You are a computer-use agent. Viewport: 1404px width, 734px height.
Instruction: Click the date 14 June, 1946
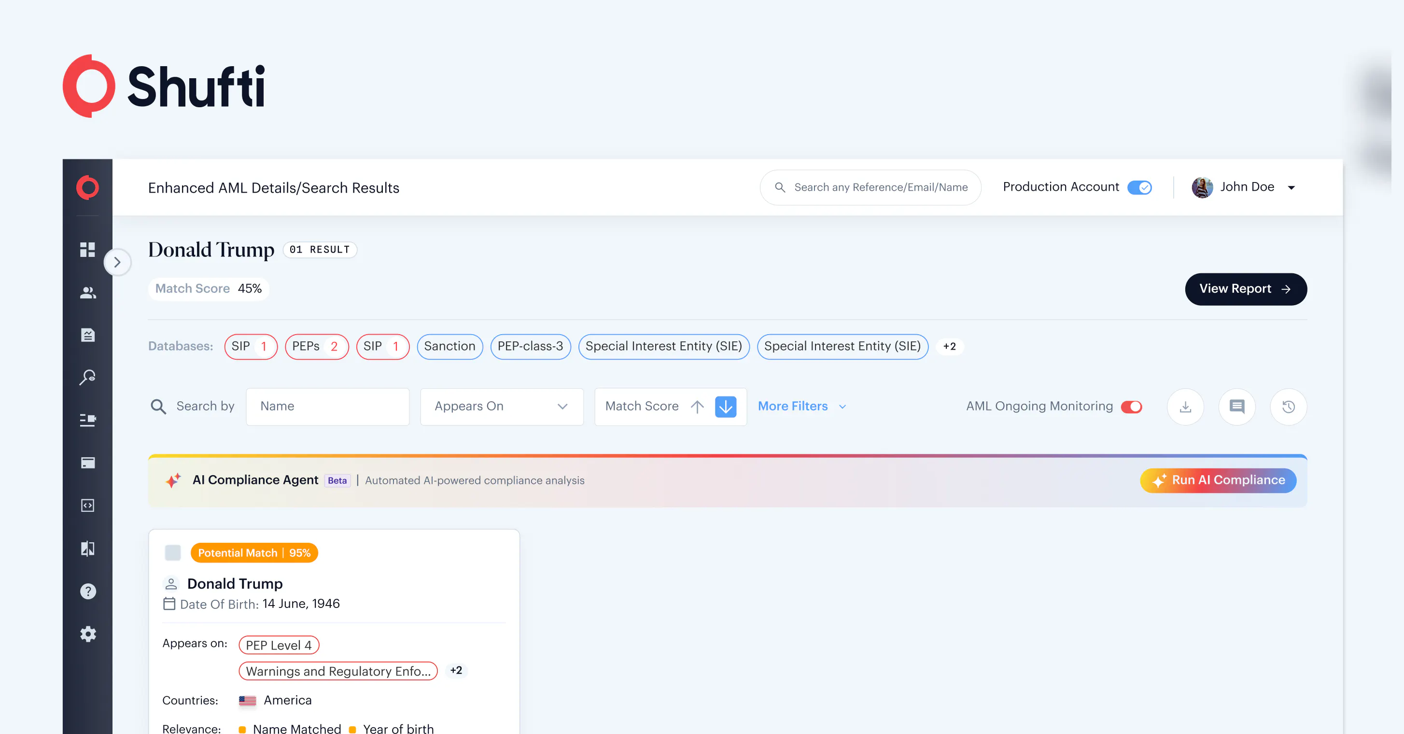point(301,604)
